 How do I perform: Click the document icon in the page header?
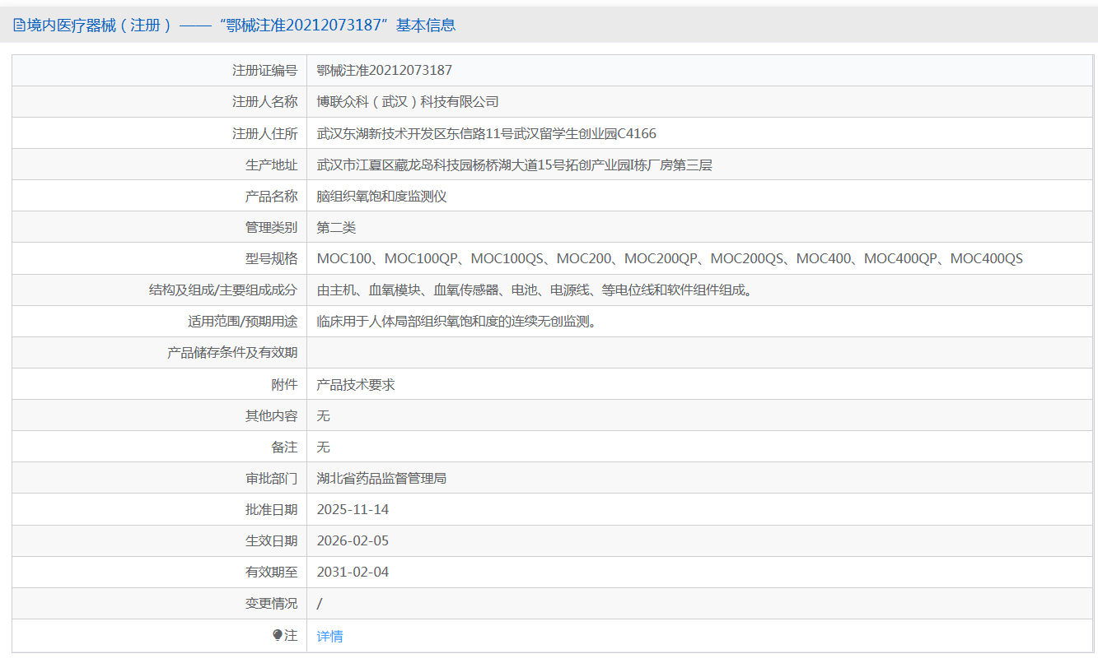[x=19, y=25]
